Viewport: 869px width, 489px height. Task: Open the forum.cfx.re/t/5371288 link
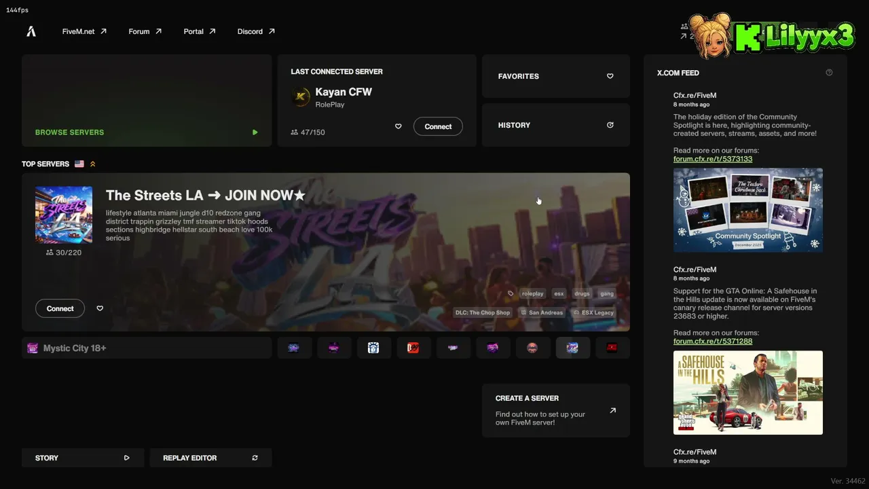click(713, 341)
